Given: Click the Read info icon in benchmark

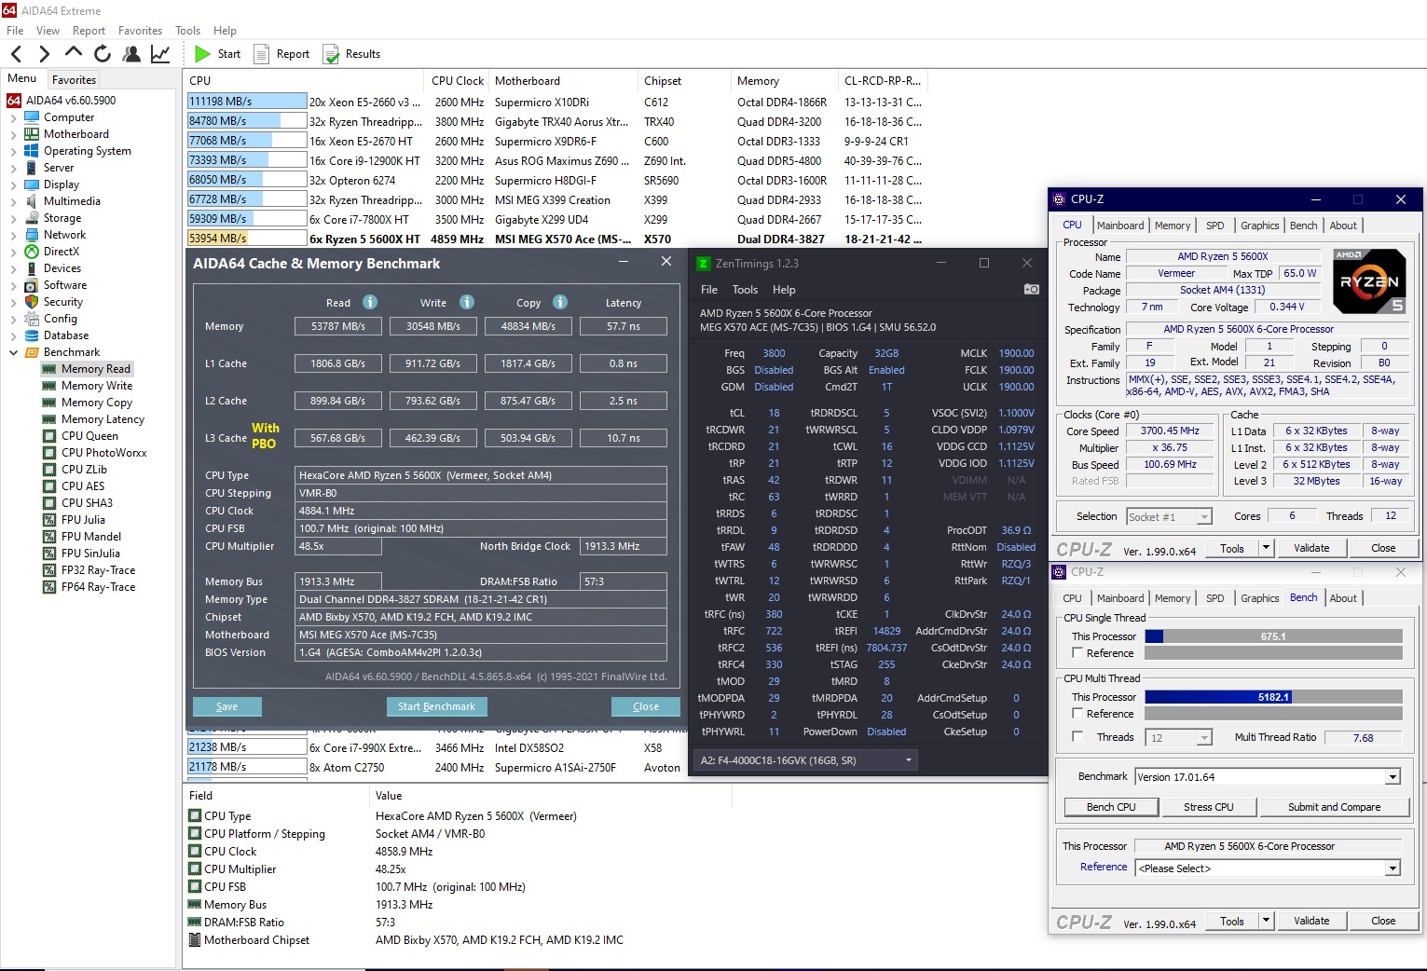Looking at the screenshot, I should click(370, 302).
